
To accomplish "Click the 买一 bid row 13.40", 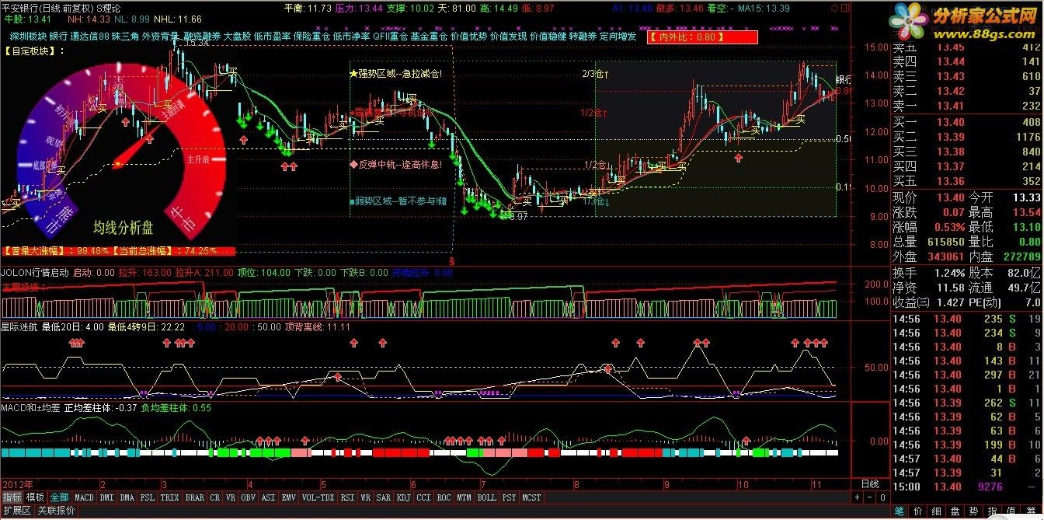I will coord(966,123).
